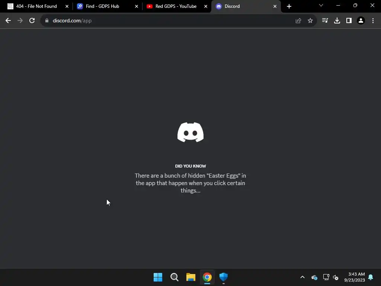Viewport: 381px width, 286px height.
Task: Close the Discord tab
Action: pos(275,6)
